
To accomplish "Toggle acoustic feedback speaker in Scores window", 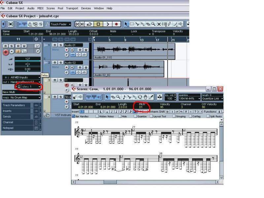I will click(81, 97).
